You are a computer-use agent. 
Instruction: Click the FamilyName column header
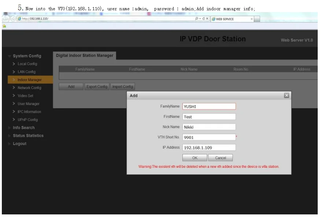pos(85,69)
